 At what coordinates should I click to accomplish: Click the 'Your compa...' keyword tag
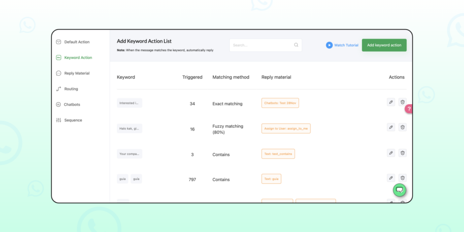point(129,154)
